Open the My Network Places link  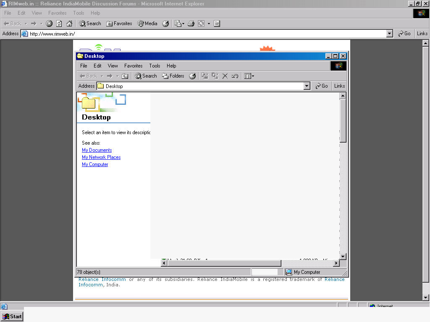pos(101,157)
